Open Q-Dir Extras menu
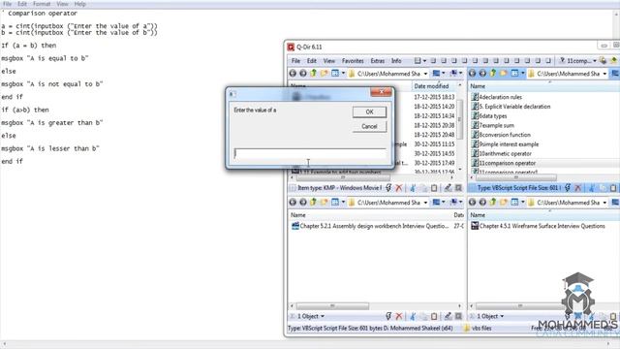The image size is (620, 349). (378, 61)
